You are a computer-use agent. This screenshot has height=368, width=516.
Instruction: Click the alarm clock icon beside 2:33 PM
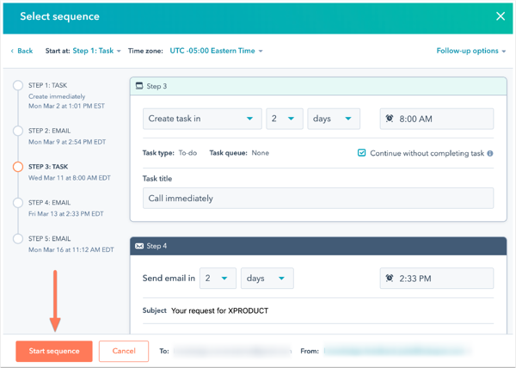[x=390, y=278]
